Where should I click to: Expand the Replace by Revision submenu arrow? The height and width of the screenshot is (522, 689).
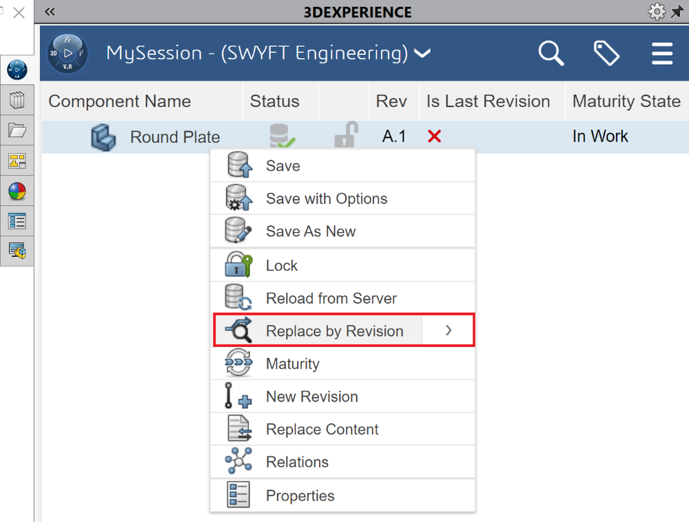pos(449,331)
